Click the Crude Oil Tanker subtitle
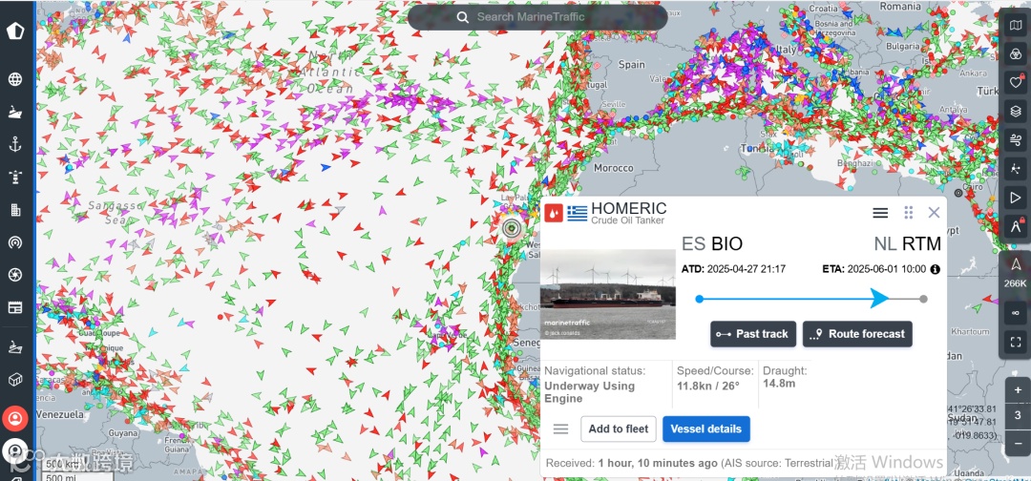 [x=627, y=220]
